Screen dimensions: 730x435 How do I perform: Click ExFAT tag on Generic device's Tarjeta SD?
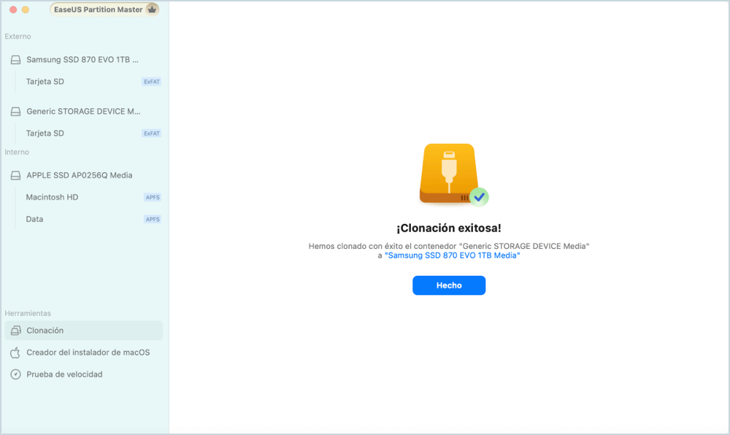pos(151,134)
